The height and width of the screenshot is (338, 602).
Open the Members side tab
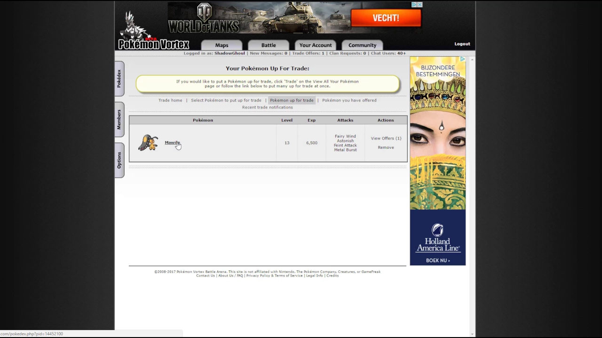(x=119, y=119)
